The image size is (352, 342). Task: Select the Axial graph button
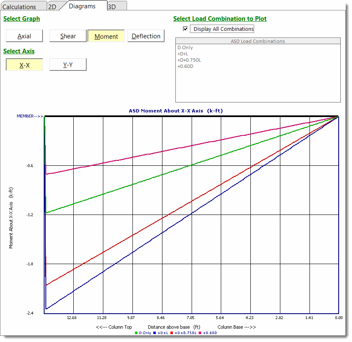coord(24,36)
